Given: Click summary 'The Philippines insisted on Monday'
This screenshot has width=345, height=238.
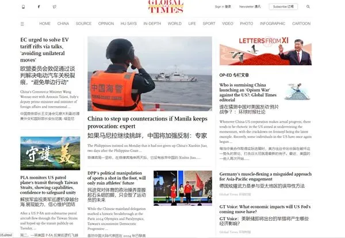Looking at the screenshot, I should [147, 148].
